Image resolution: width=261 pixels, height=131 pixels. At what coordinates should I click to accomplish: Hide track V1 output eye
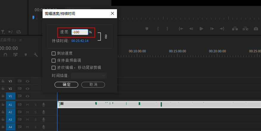(x=28, y=96)
